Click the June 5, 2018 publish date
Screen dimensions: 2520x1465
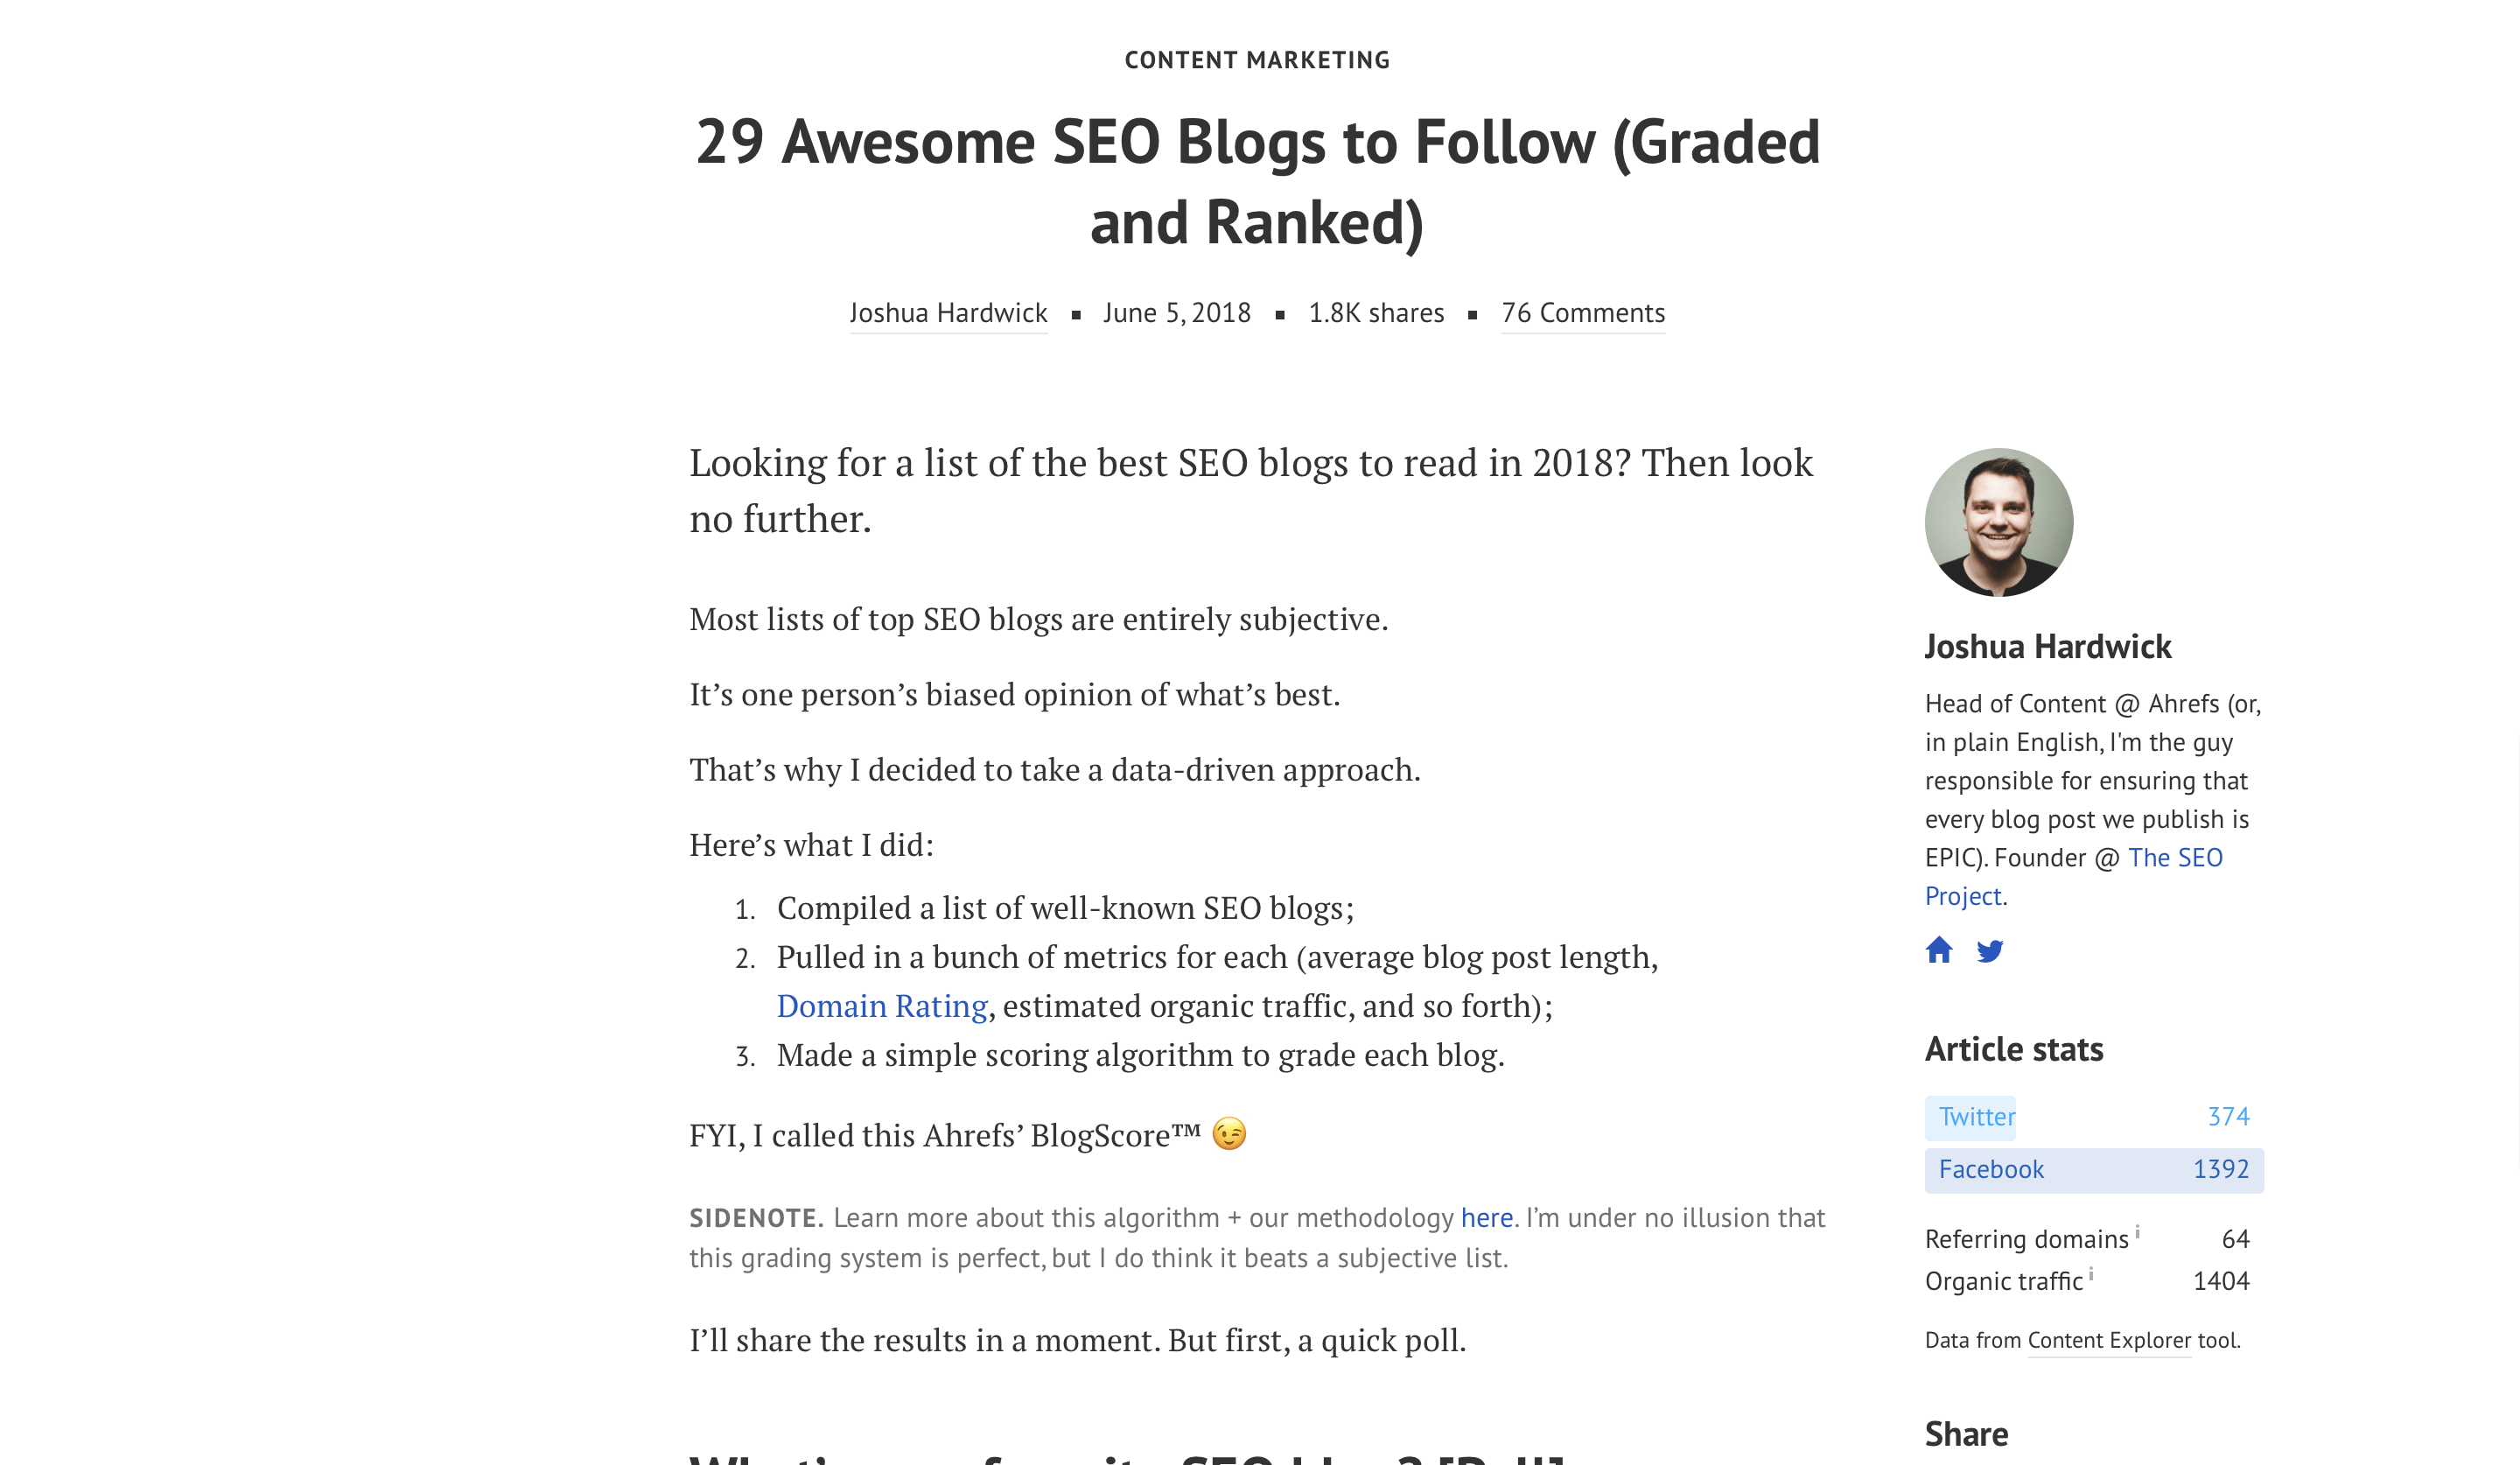pos(1177,313)
